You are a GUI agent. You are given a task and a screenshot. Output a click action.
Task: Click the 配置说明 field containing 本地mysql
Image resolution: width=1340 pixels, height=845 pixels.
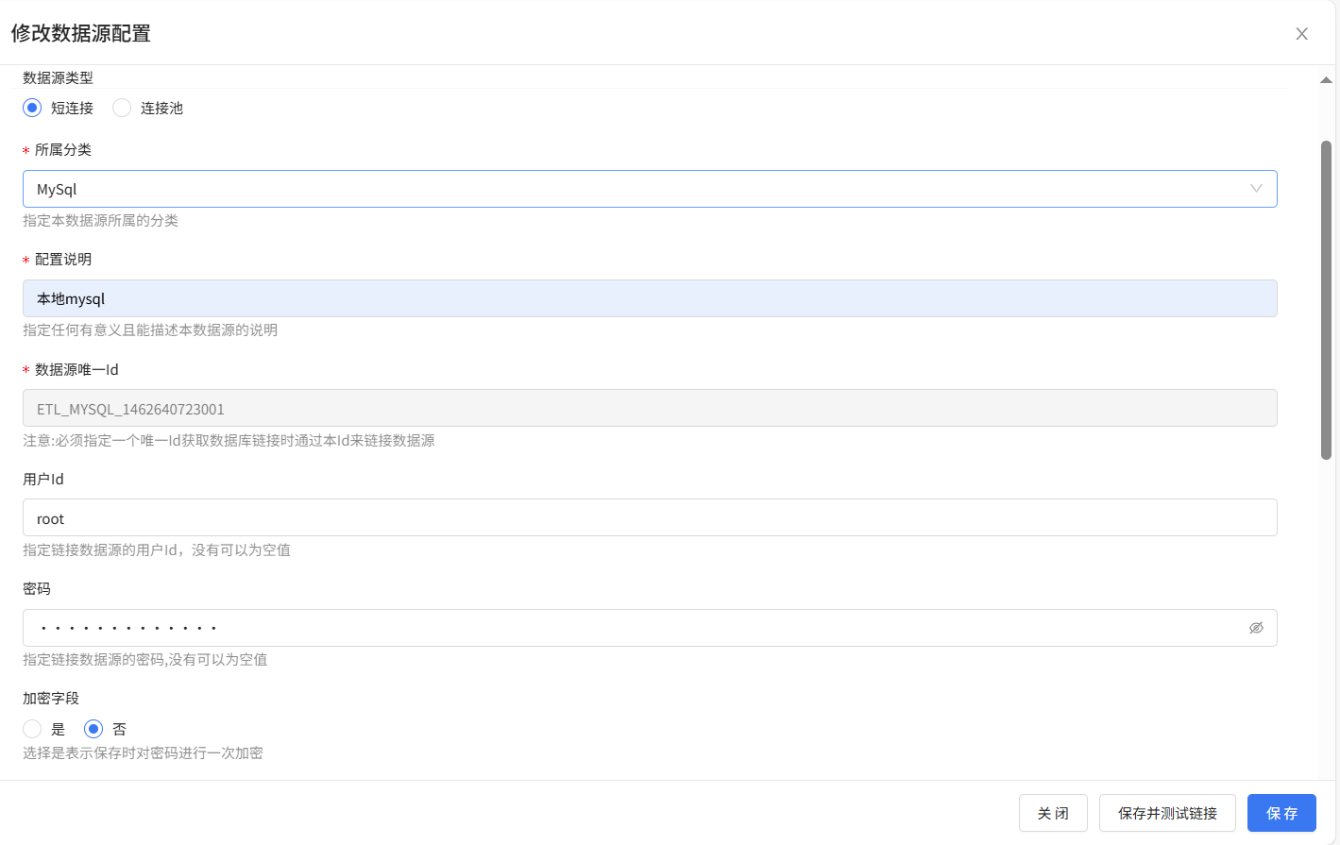tap(650, 298)
